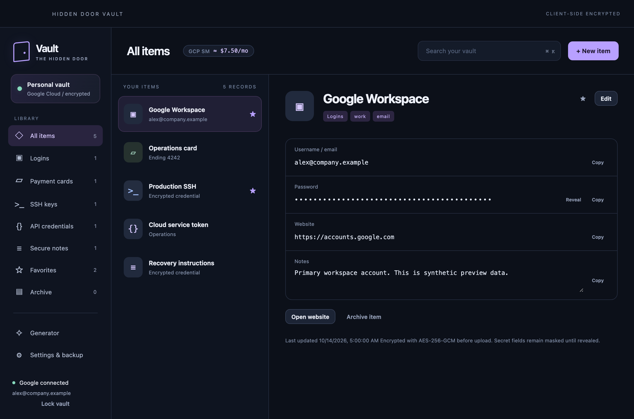Click the API credentials braces icon
Image resolution: width=634 pixels, height=419 pixels.
(19, 226)
